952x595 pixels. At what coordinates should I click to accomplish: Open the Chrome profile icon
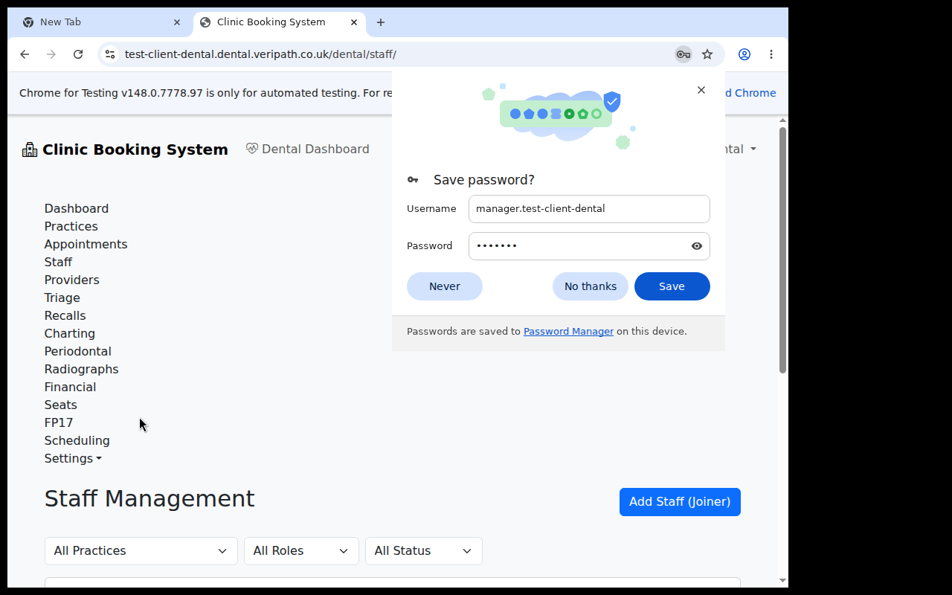744,54
